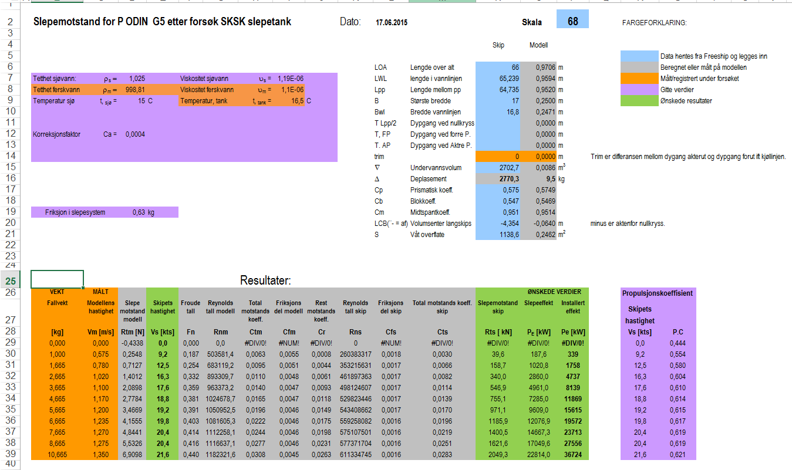This screenshot has width=792, height=470.
Task: Select row header 2
Action: click(11, 22)
